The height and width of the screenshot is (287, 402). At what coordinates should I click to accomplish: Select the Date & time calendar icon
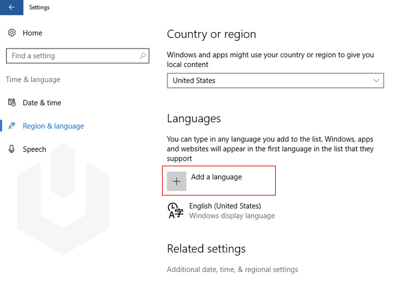(11, 103)
